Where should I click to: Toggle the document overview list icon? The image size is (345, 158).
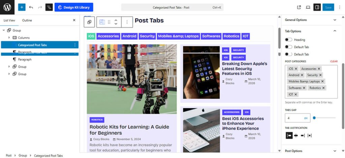click(49, 7)
